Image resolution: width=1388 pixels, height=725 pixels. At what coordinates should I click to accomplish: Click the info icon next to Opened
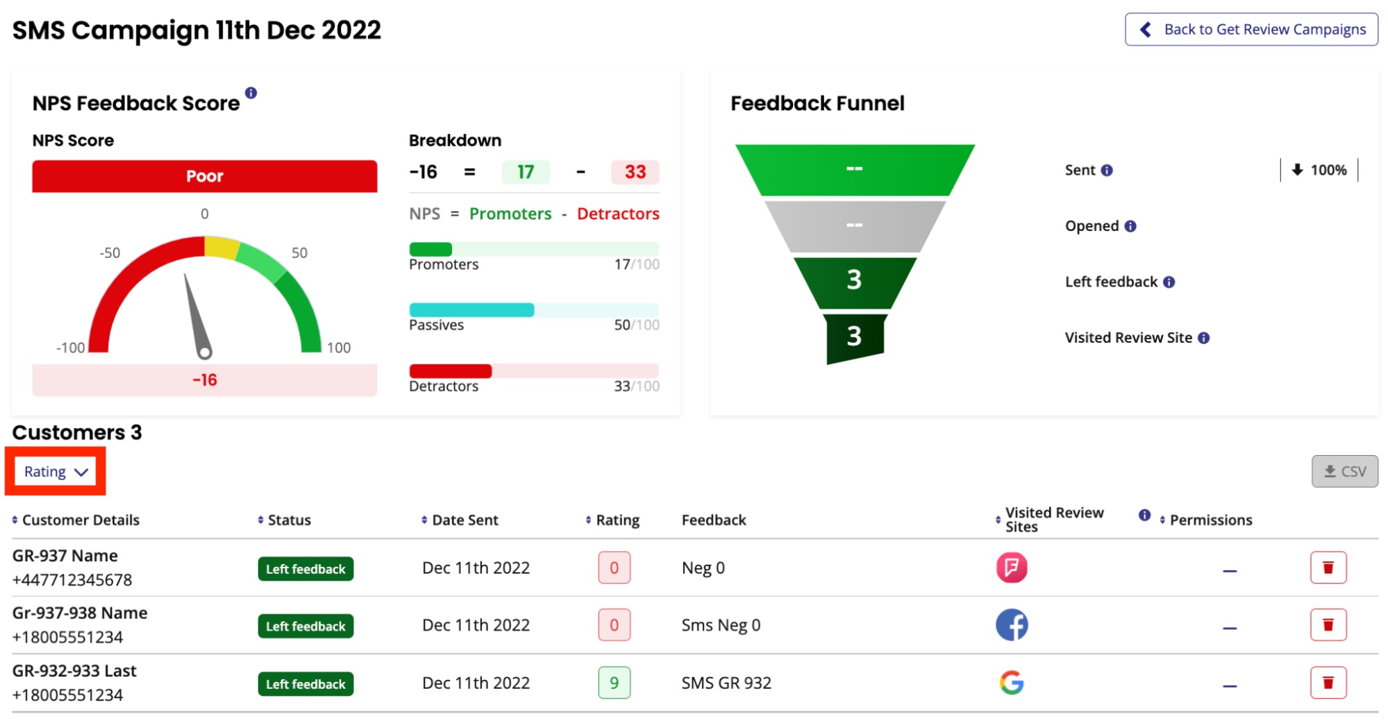click(x=1130, y=226)
